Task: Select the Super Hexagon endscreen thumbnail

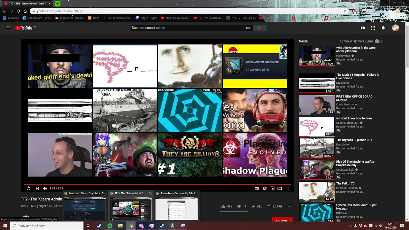Action: 190,111
